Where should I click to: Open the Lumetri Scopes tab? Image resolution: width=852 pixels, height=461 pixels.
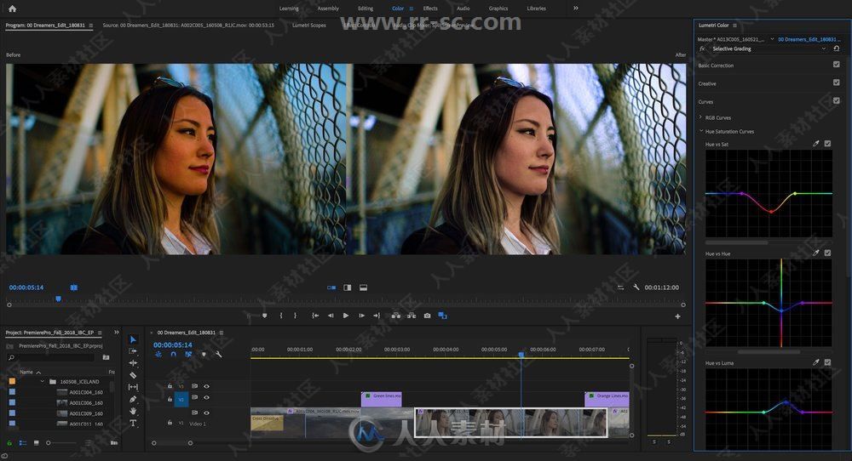click(309, 25)
